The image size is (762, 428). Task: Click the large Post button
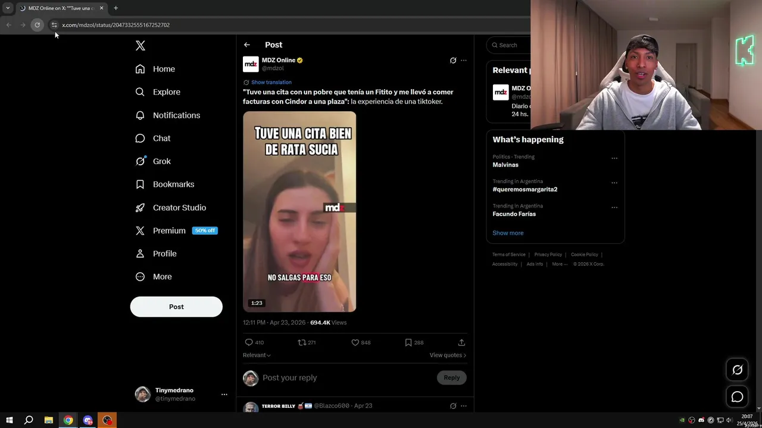[176, 307]
